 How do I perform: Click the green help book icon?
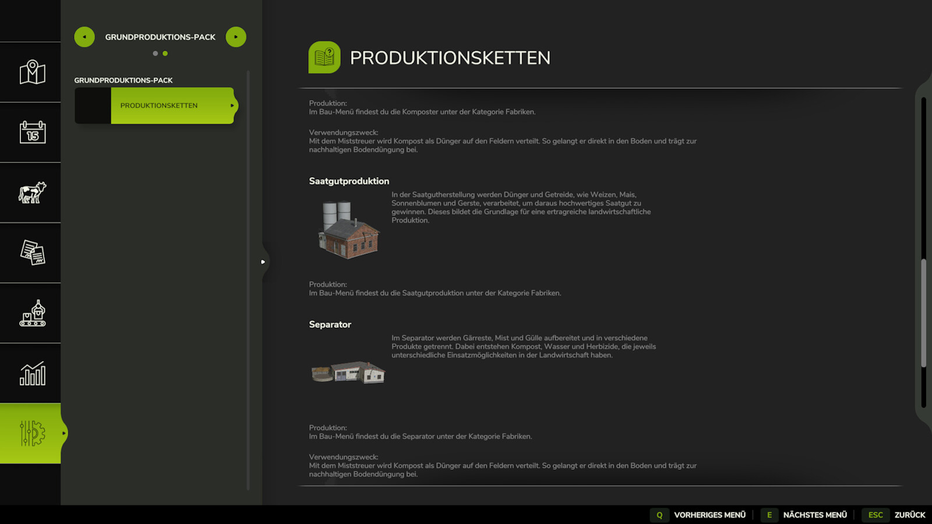click(324, 58)
